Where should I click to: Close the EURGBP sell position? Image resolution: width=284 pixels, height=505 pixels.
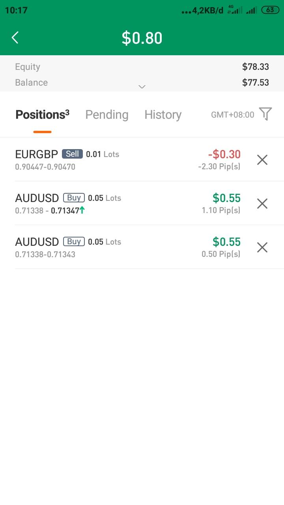(x=262, y=160)
